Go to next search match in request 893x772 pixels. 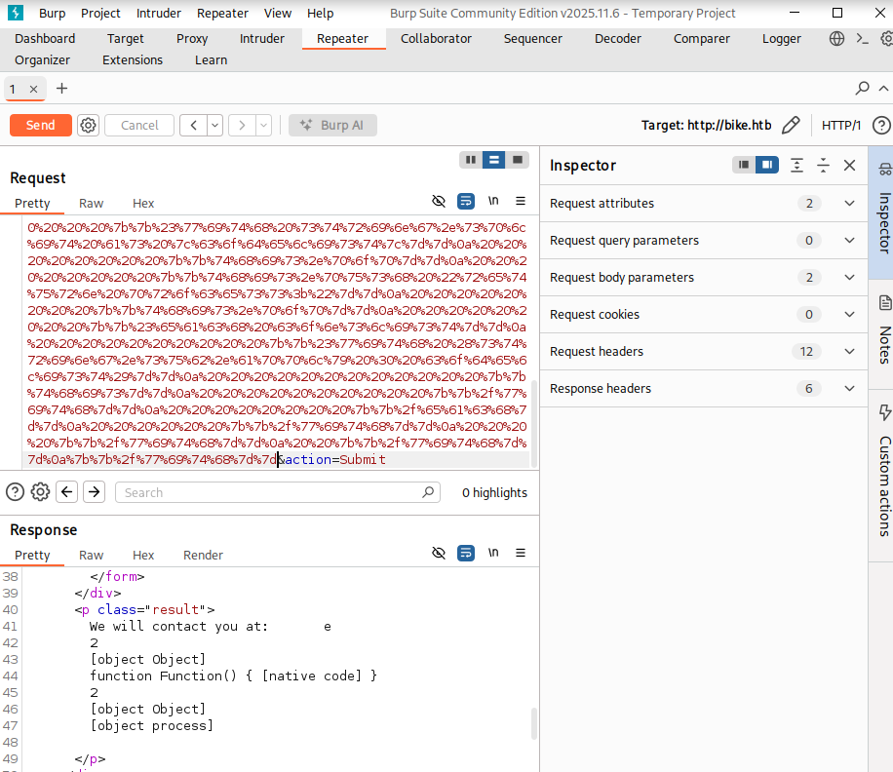pos(94,492)
